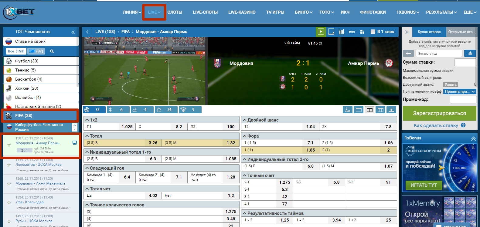Switch to the 'Открытые ста...' tab
480x227 pixels.
[461, 32]
